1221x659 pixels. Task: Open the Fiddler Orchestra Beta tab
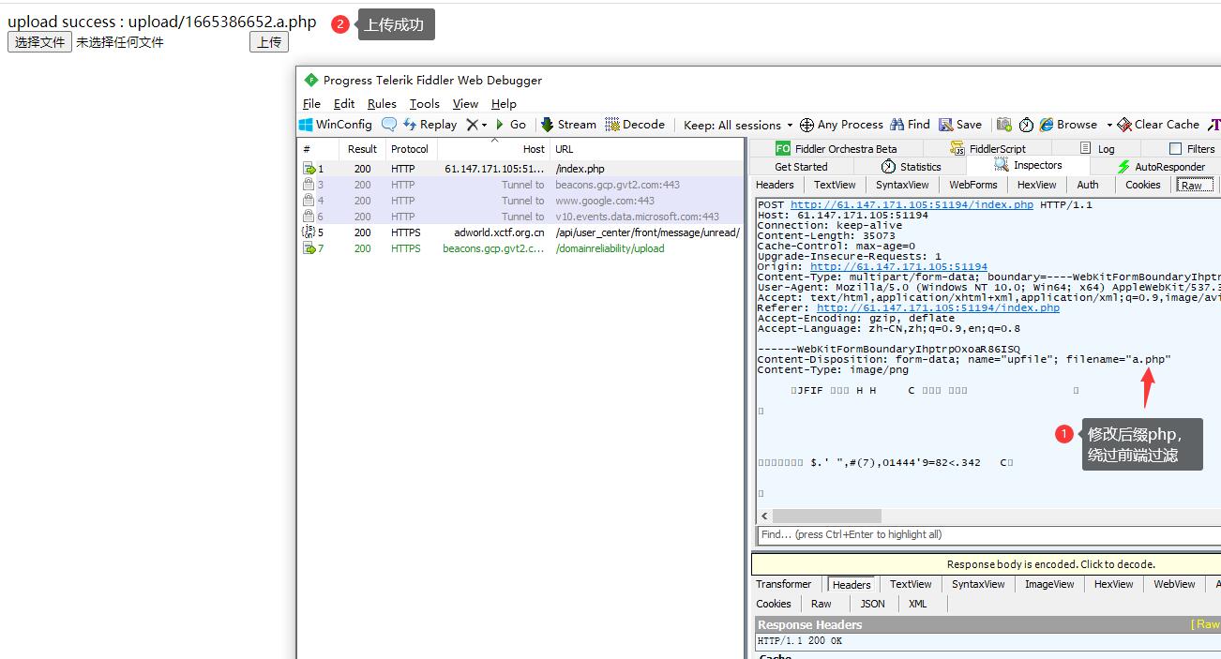click(837, 148)
